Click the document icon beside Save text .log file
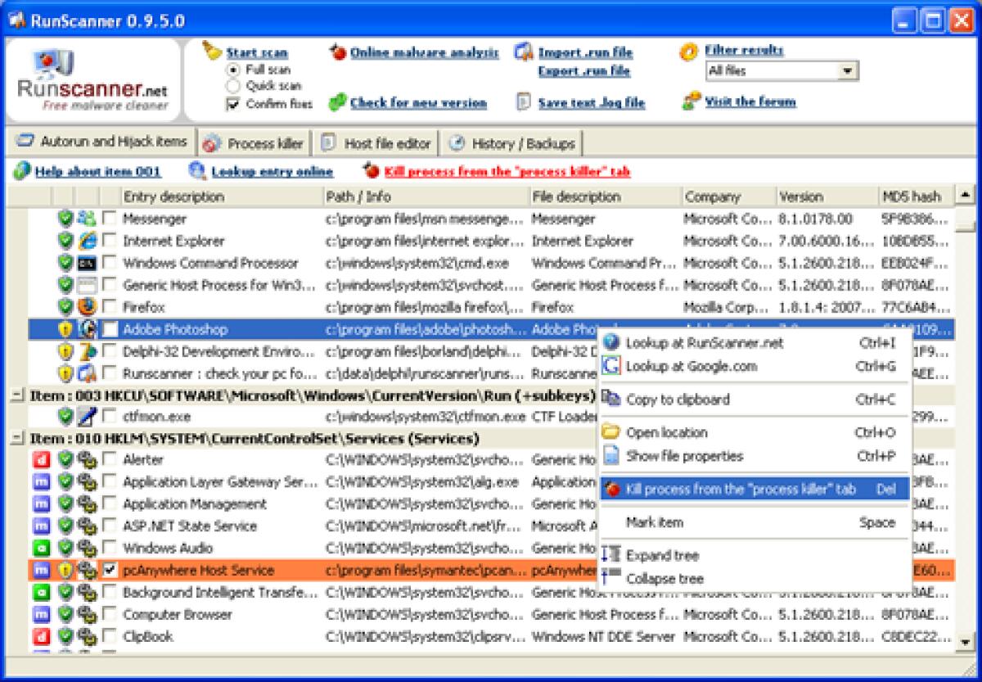Viewport: 982px width, 682px height. (524, 102)
